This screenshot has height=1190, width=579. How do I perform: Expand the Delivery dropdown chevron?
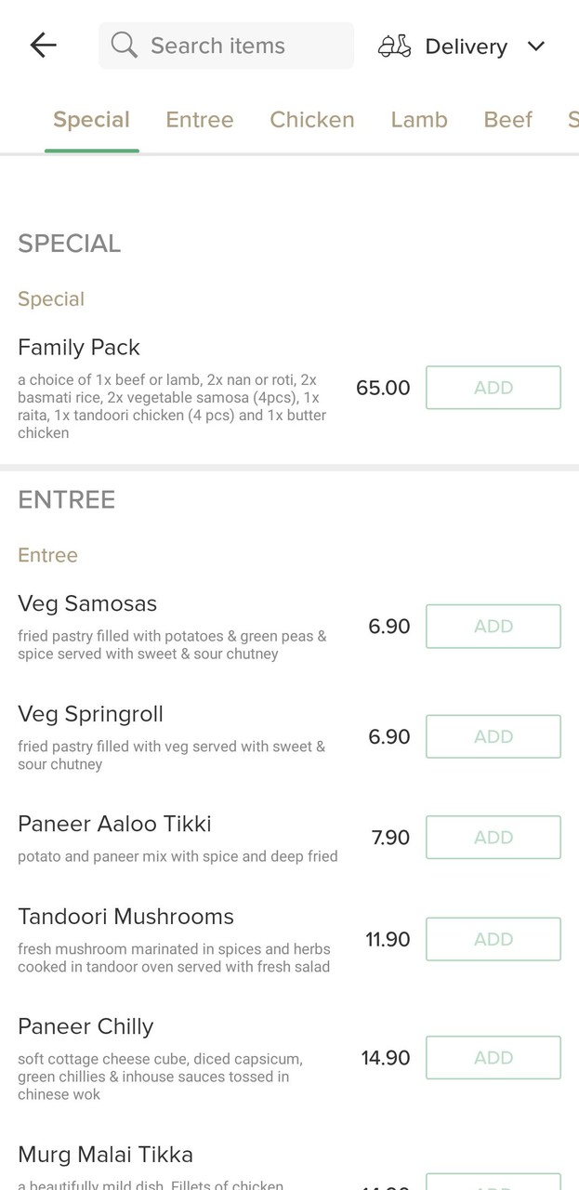point(536,46)
